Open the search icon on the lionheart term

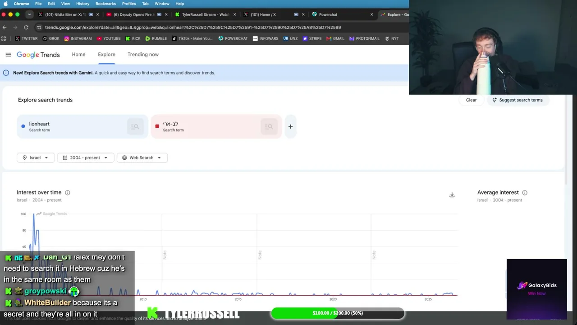click(x=135, y=127)
